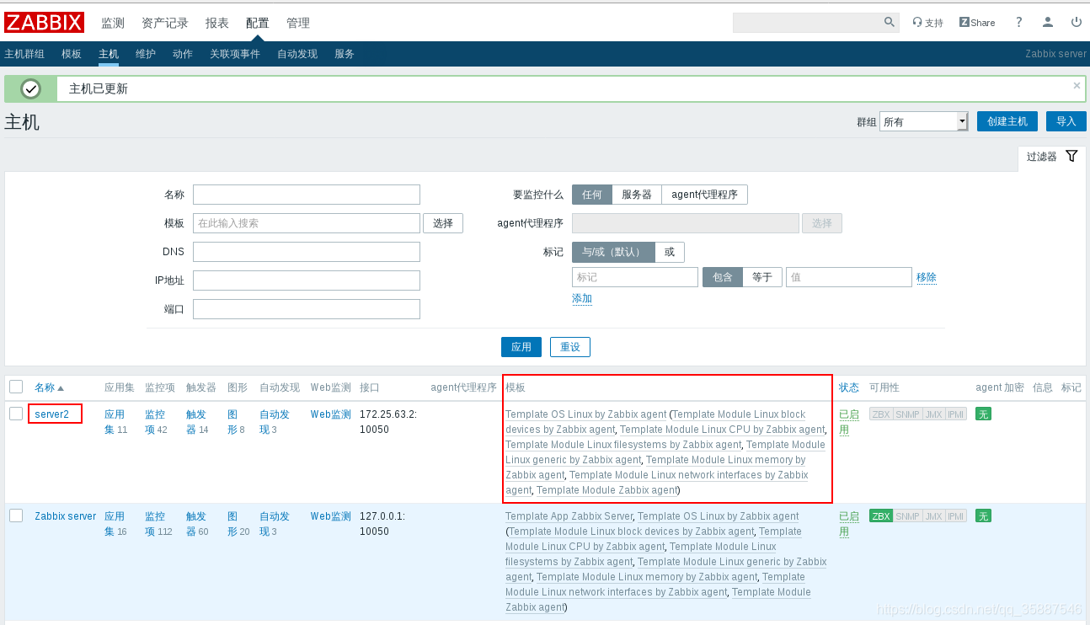Go to 服务 submenu
This screenshot has width=1090, height=625.
tap(345, 54)
